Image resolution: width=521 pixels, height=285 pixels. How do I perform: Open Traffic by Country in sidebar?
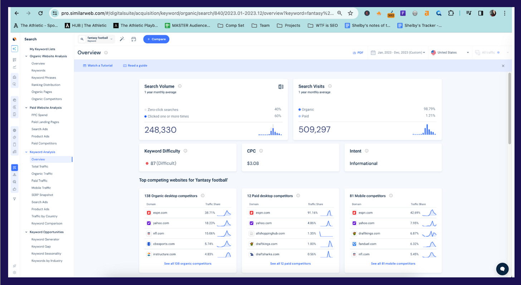click(44, 217)
